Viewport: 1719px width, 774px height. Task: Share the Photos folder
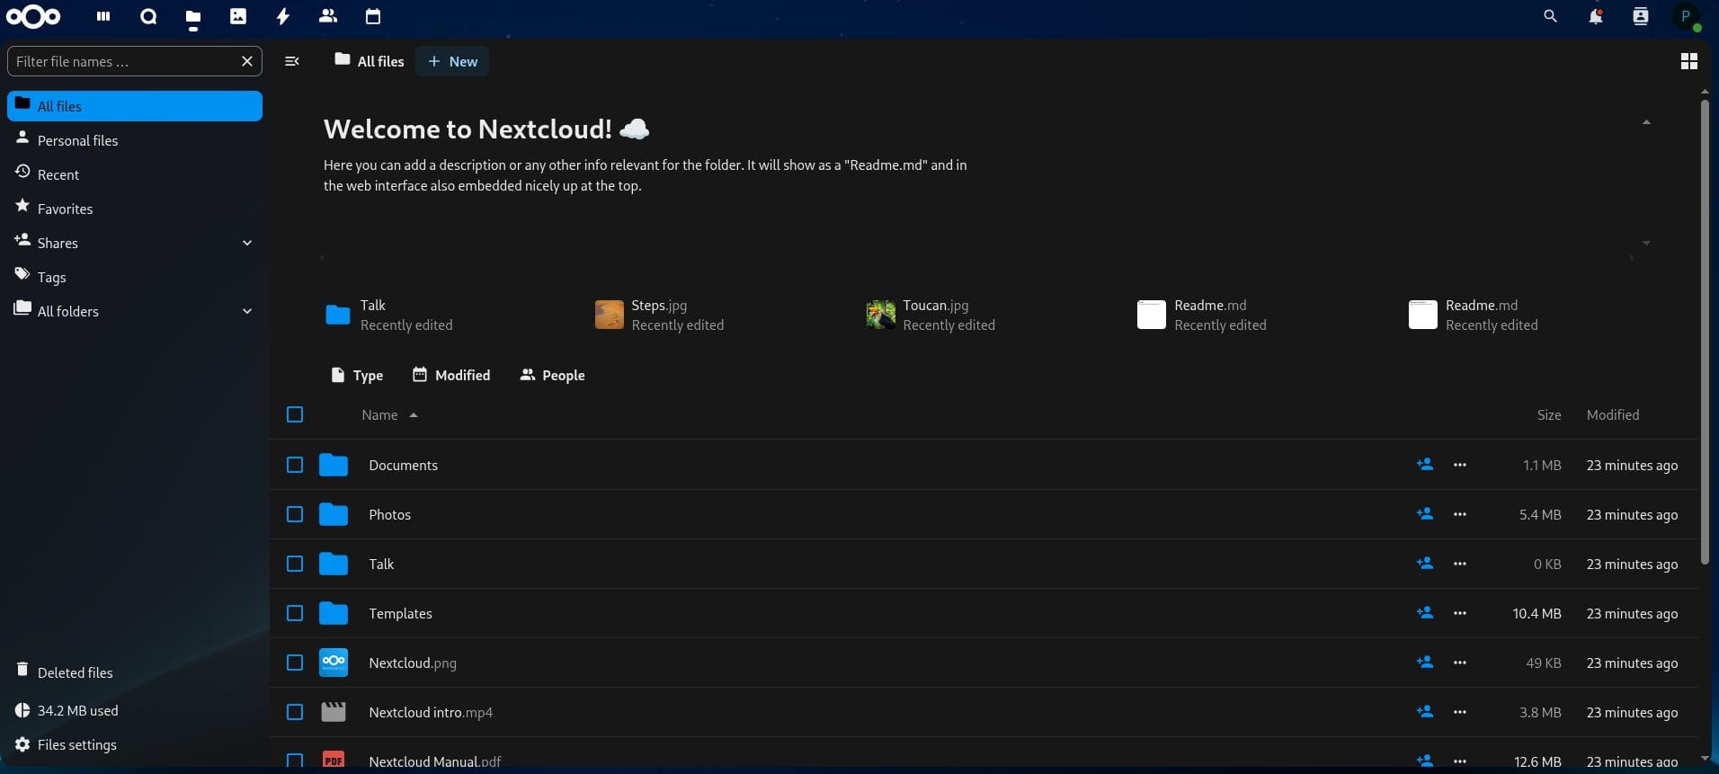(x=1425, y=514)
